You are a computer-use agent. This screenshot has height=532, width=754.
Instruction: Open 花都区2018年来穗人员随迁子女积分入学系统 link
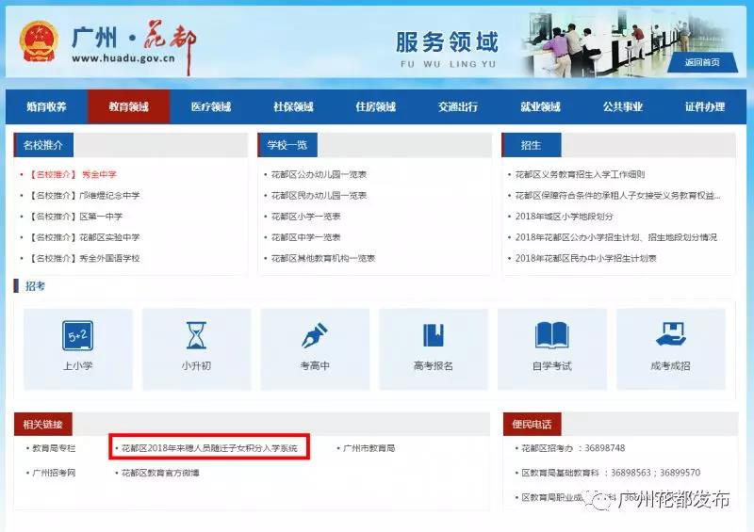209,449
